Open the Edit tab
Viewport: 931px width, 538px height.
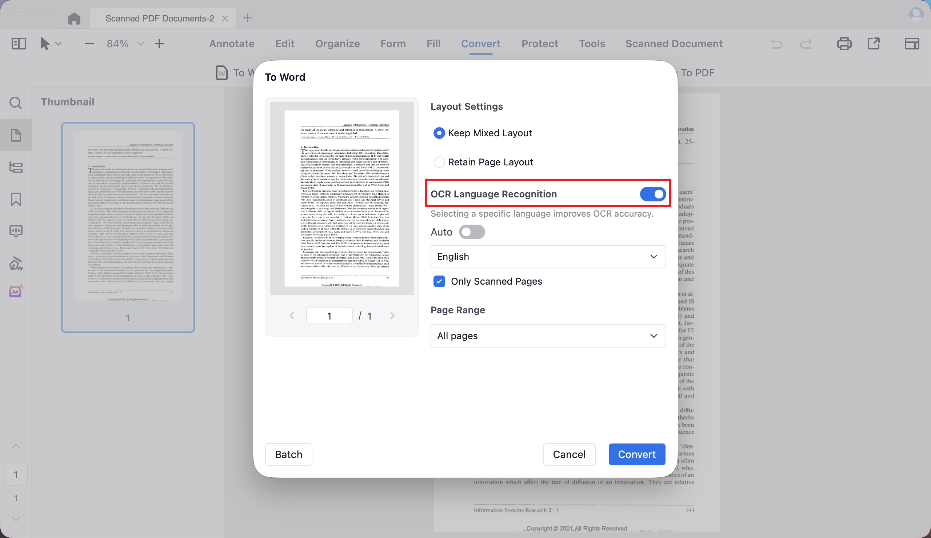[285, 44]
